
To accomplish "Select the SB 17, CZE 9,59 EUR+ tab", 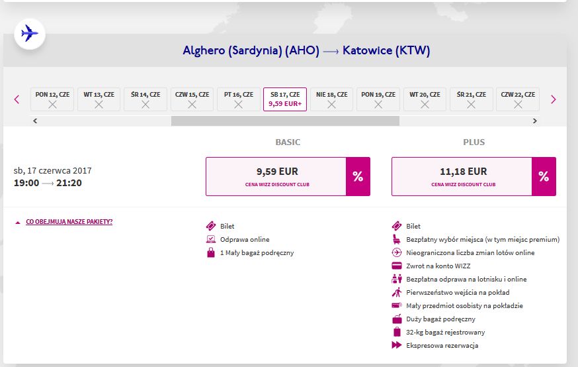I will coord(285,99).
